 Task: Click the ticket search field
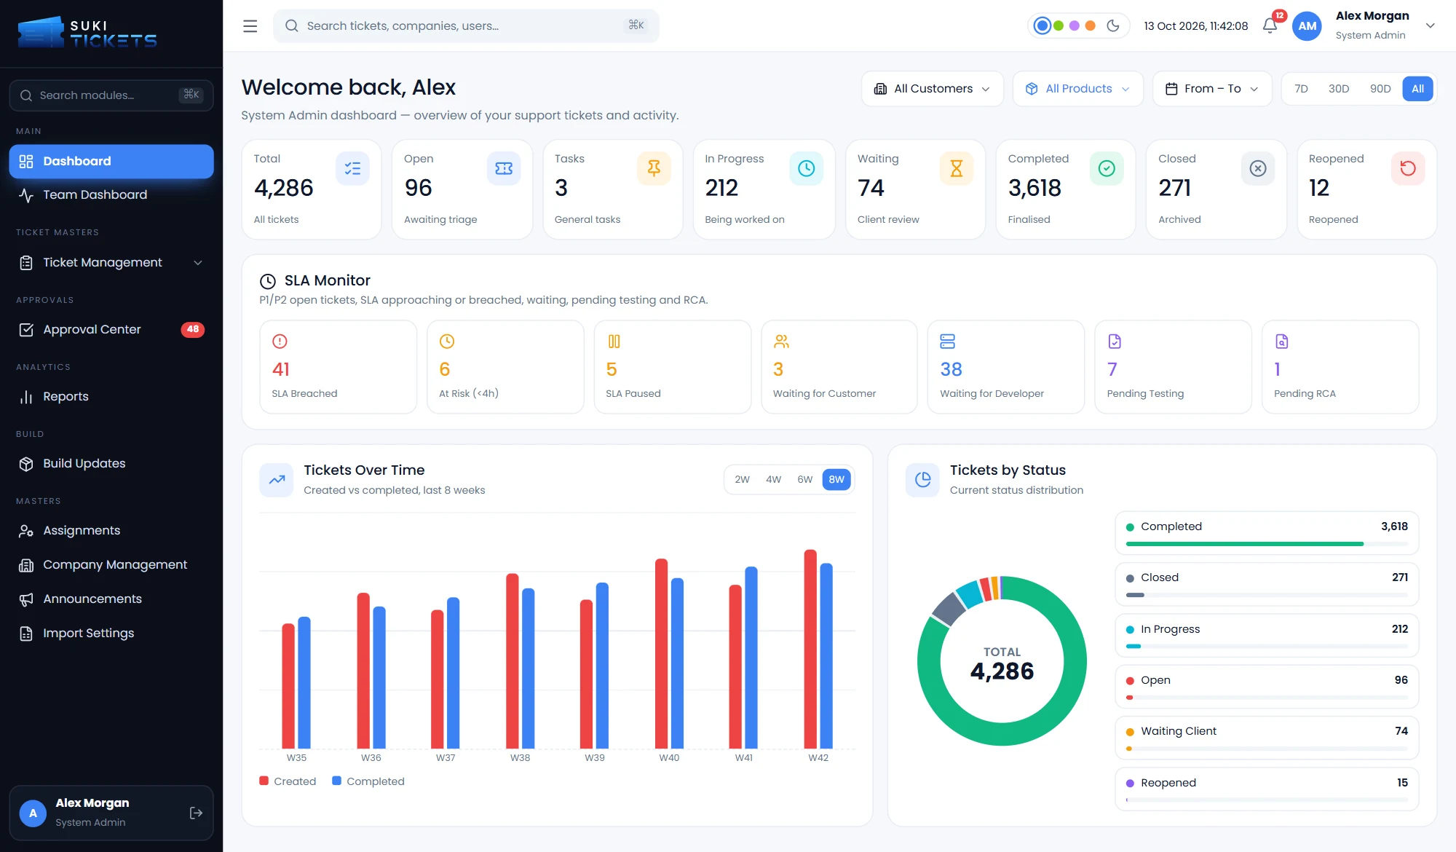pyautogui.click(x=466, y=25)
